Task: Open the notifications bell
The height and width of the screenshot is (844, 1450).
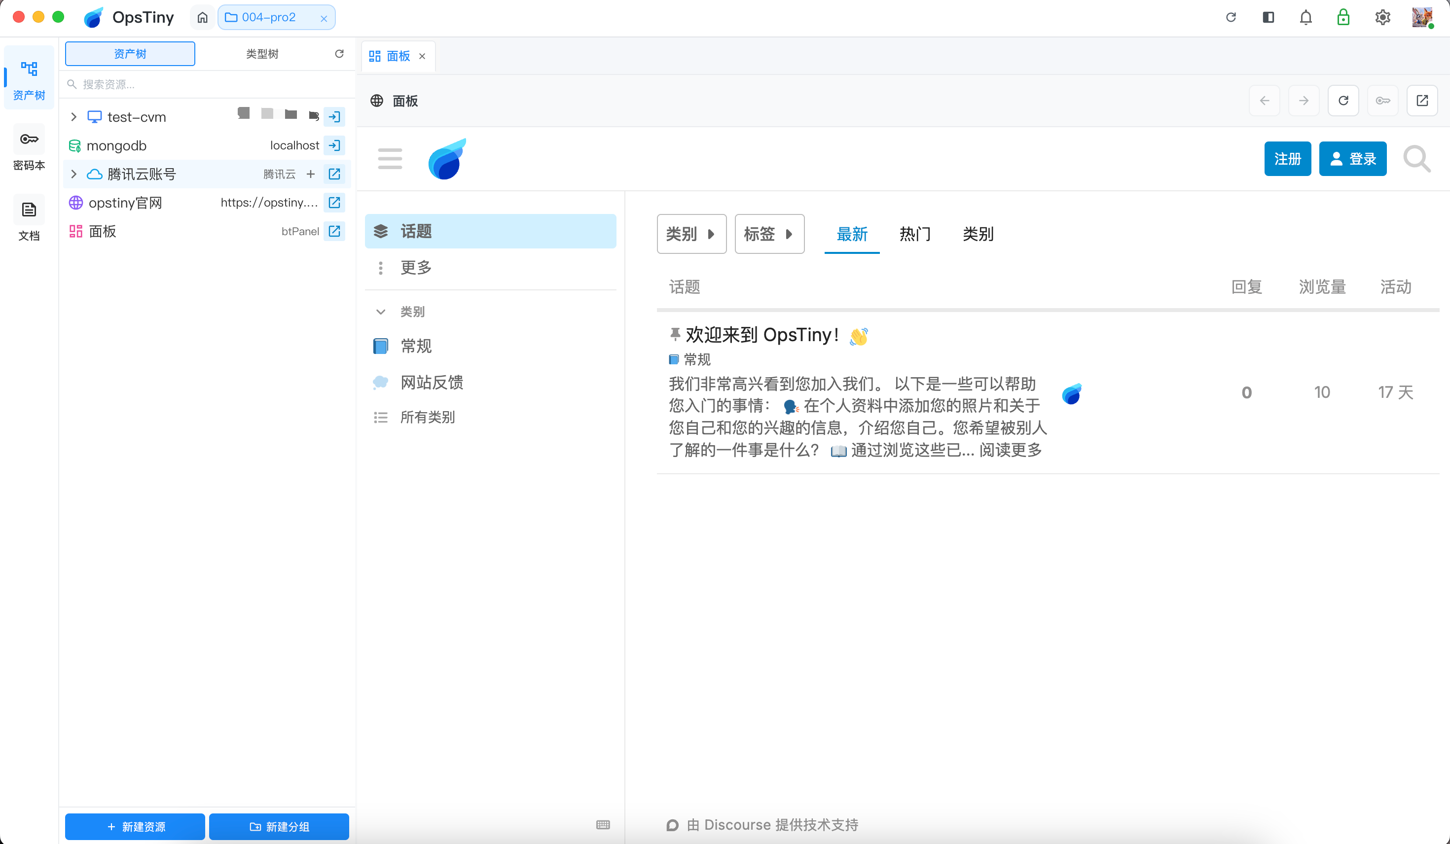Action: (1305, 17)
